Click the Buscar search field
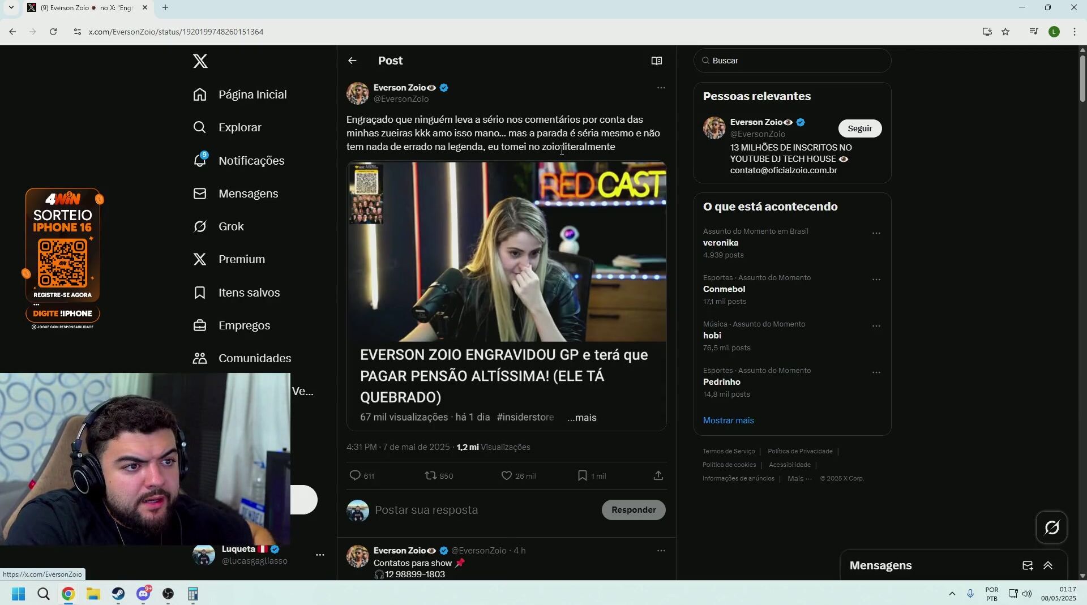The height and width of the screenshot is (605, 1087). pos(792,61)
